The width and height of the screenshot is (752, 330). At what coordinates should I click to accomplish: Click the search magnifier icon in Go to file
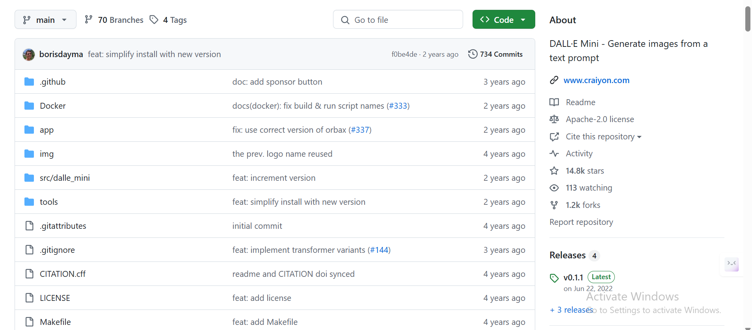point(345,20)
